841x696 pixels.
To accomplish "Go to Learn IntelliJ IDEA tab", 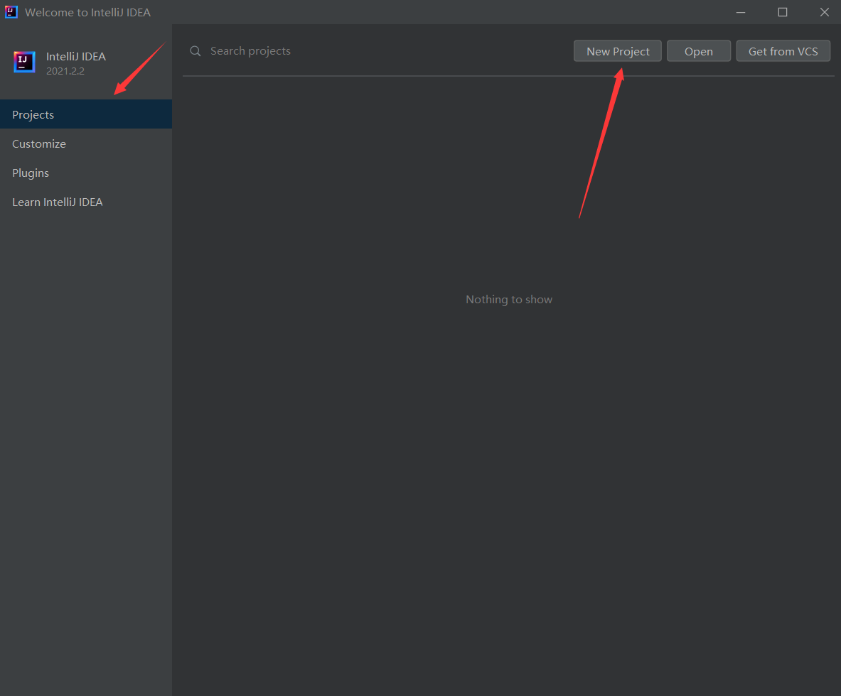I will [x=86, y=202].
